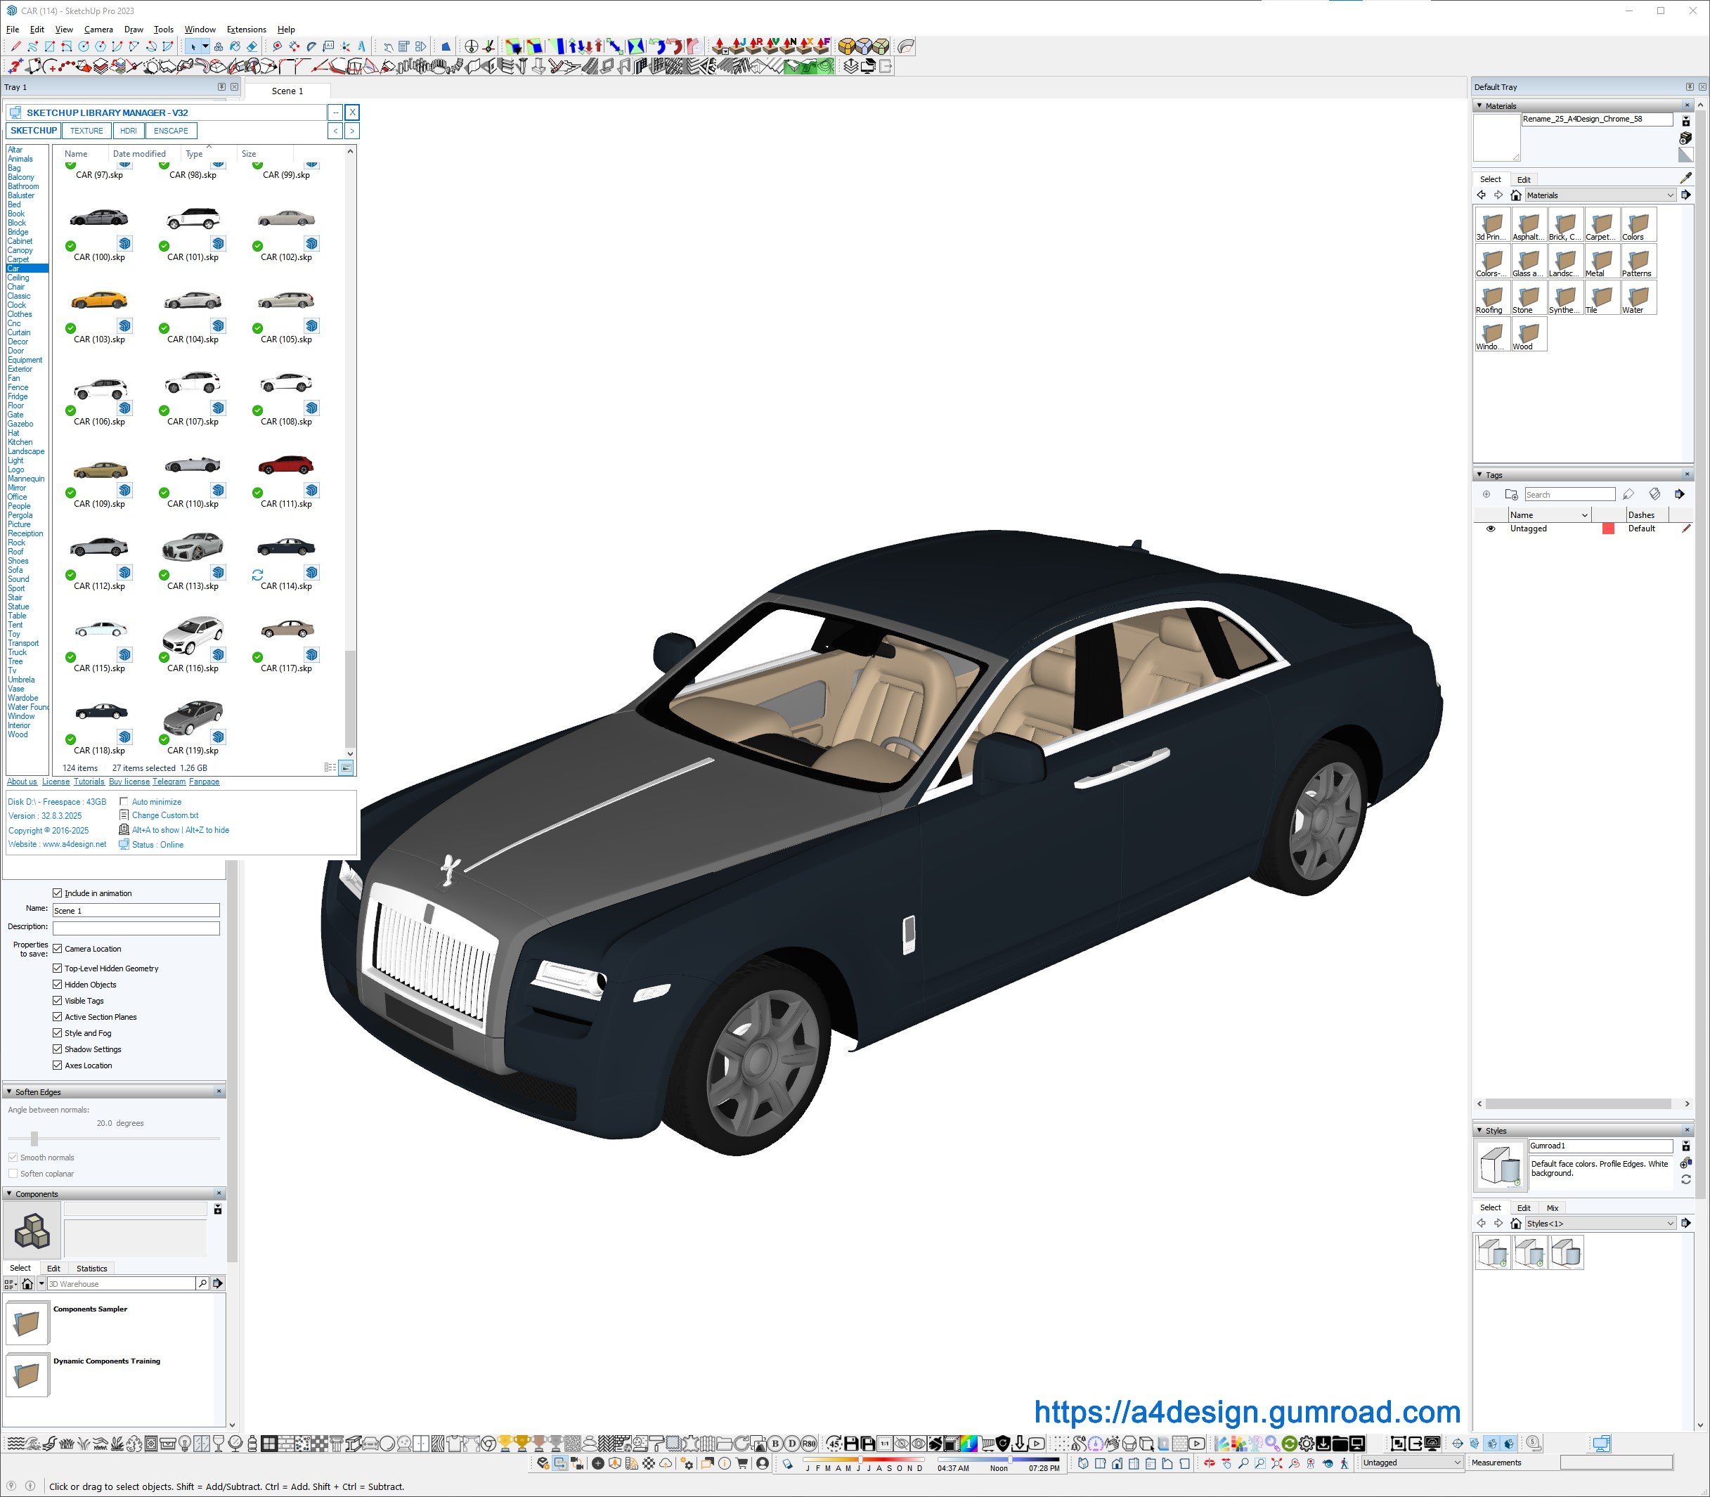The height and width of the screenshot is (1497, 1710).
Task: Open the Extensions menu
Action: pos(245,30)
